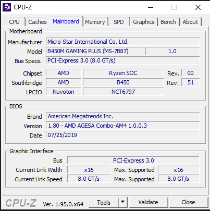This screenshot has height=211, width=210.
Task: Select the B450 southbridge value
Action: pos(123,82)
